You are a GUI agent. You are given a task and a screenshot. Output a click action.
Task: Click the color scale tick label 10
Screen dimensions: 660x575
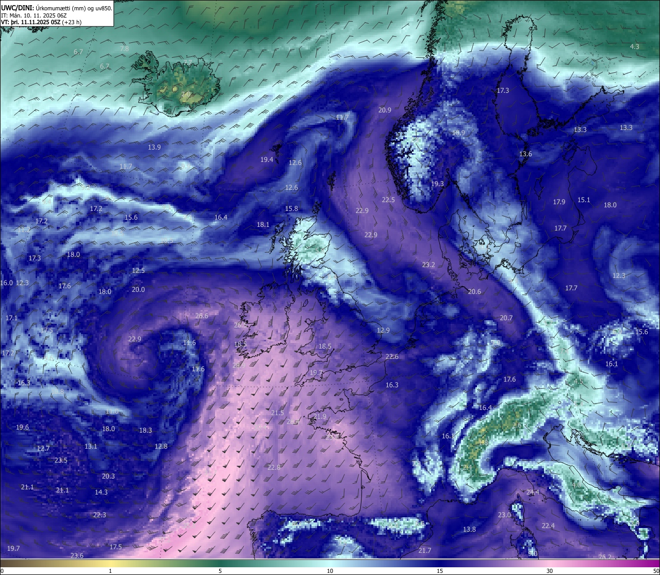tap(330, 571)
